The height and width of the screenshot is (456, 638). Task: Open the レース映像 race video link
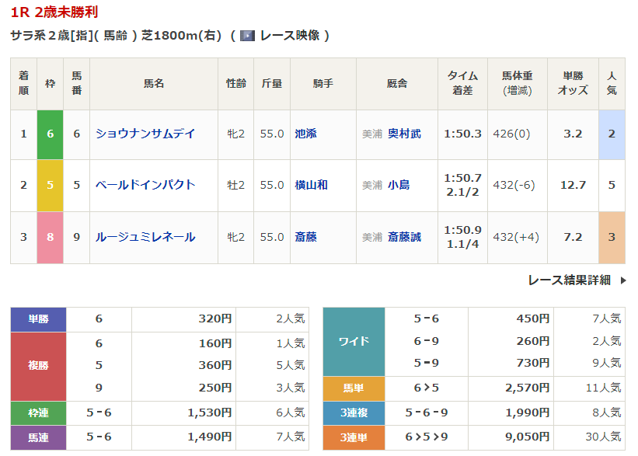click(x=289, y=36)
